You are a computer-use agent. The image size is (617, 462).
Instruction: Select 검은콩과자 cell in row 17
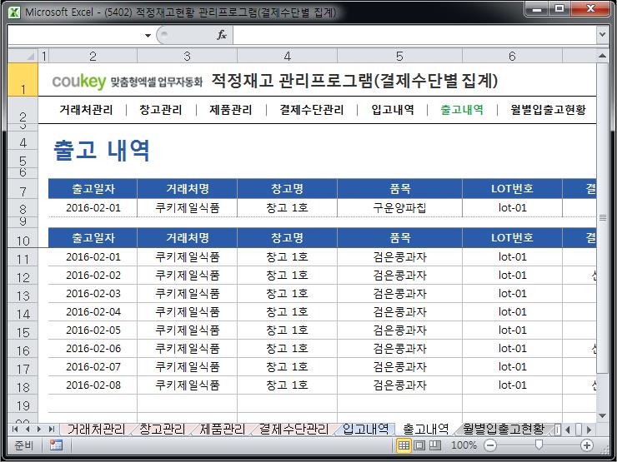[399, 366]
